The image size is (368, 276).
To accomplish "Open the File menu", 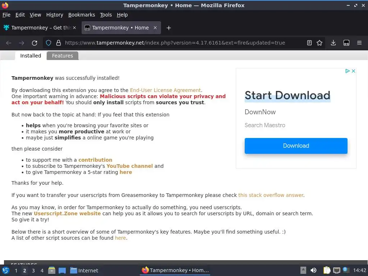I will click(x=6, y=15).
